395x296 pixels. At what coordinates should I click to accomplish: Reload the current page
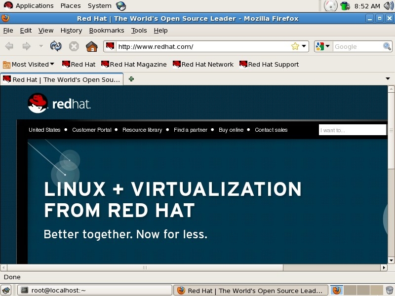[56, 46]
